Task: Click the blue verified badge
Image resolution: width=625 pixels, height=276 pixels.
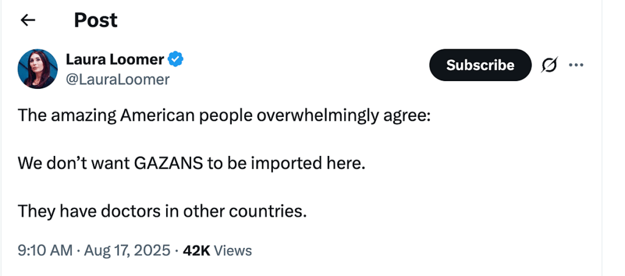Action: tap(176, 60)
